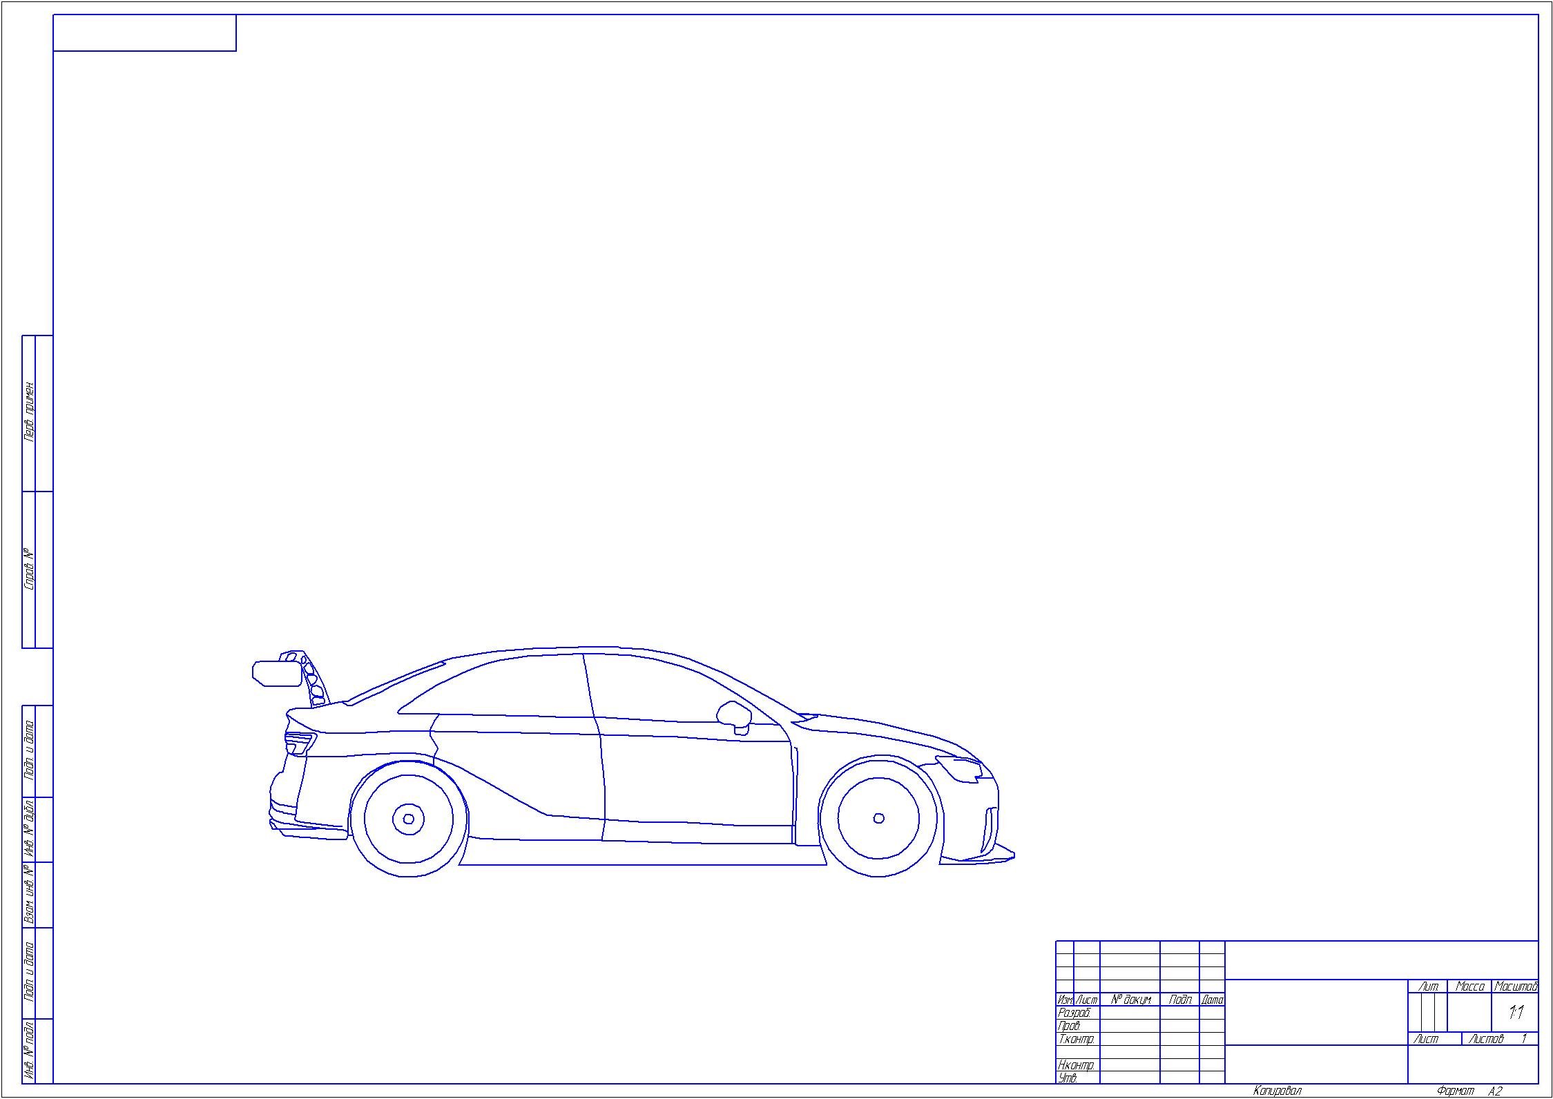Viewport: 1553px width, 1099px height.
Task: Click the Н.контр. label in title block
Action: [x=1075, y=1065]
